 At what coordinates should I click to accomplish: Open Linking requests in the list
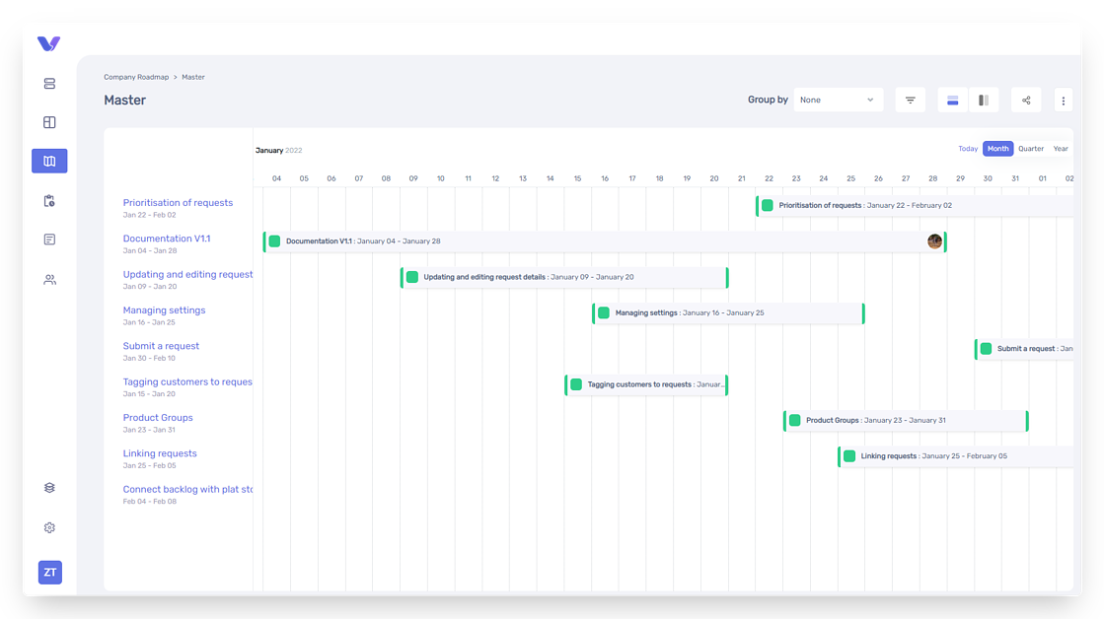tap(160, 453)
